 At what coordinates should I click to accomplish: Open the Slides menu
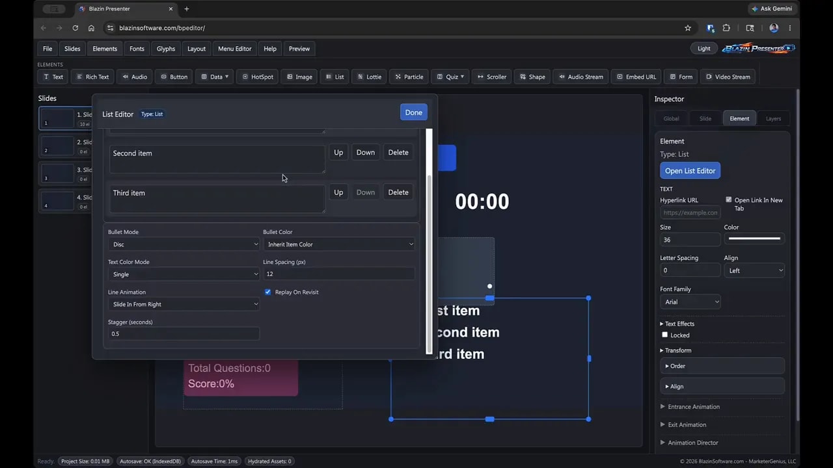(x=72, y=49)
